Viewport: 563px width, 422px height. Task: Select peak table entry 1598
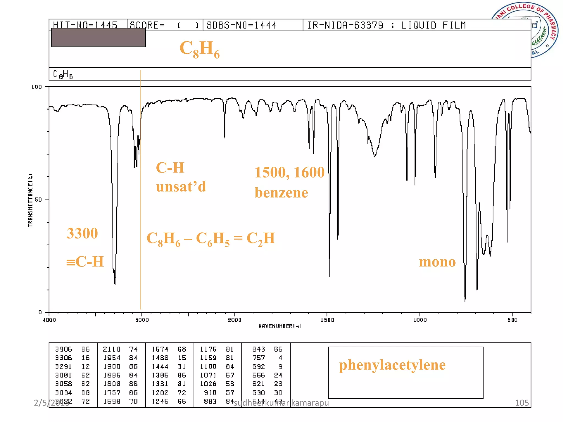112,401
